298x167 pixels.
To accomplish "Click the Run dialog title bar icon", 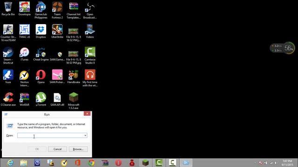I will [x=6, y=114].
